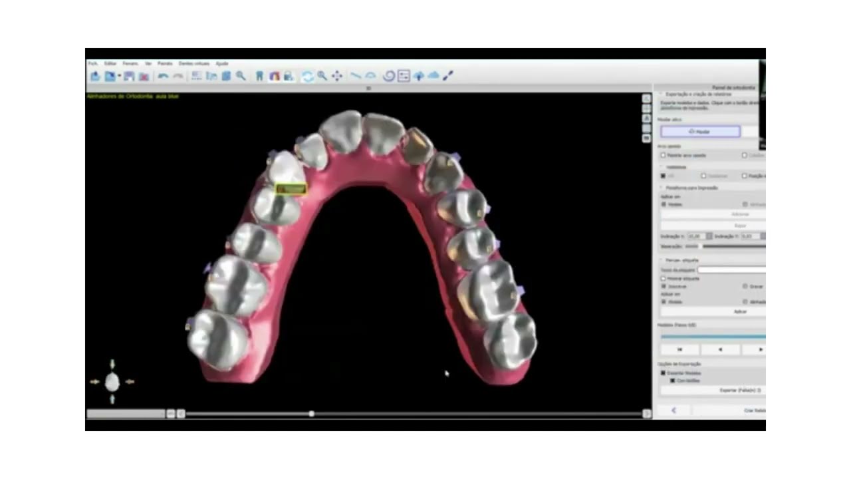Screen dimensions: 851x479
Task: Collapse the Exportação e criação de relatórios section
Action: tap(661, 94)
